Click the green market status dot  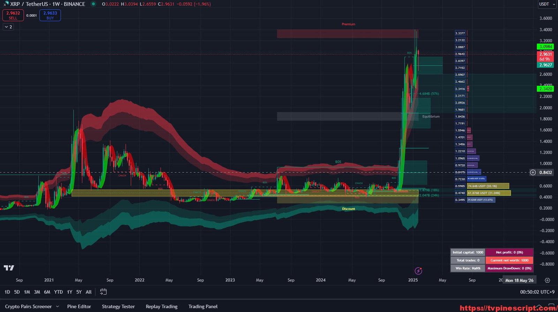pos(93,4)
